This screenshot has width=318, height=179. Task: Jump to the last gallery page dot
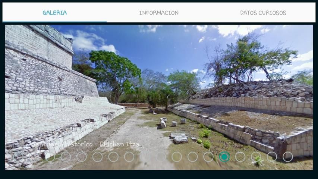click(x=288, y=157)
